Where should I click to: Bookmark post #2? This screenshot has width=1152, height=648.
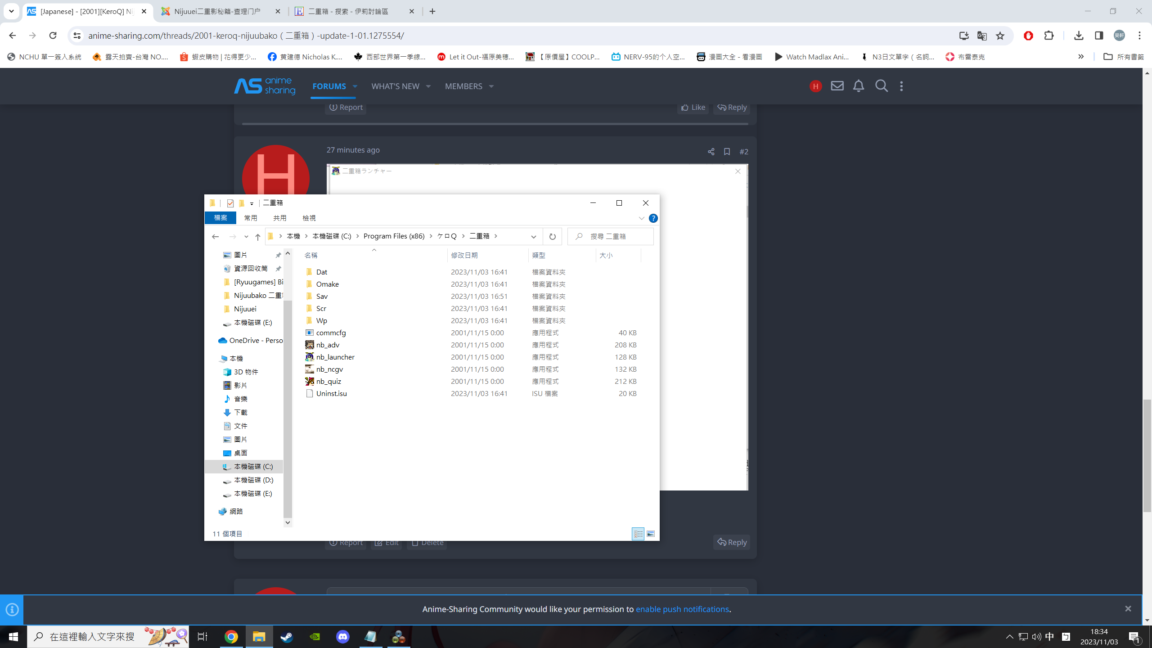coord(727,152)
